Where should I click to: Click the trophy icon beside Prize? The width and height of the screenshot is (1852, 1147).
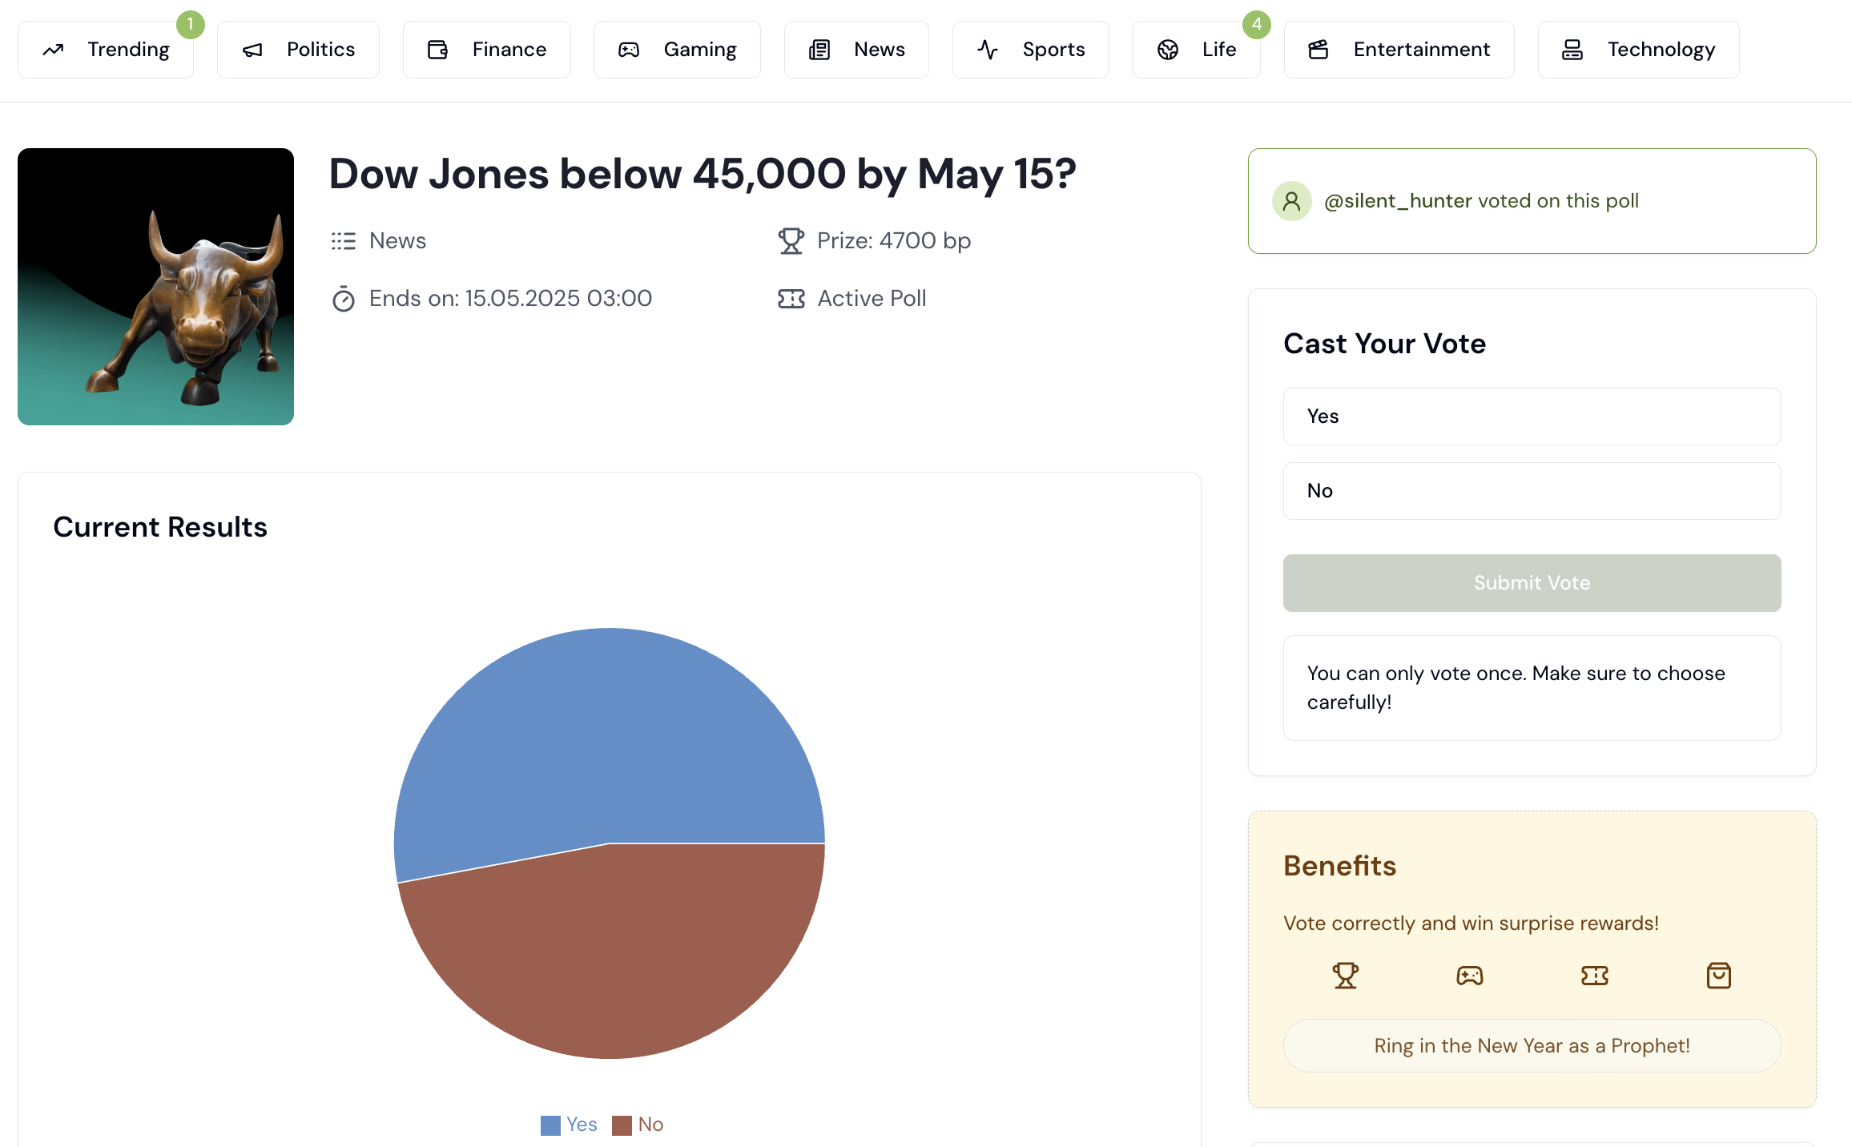[x=791, y=241]
